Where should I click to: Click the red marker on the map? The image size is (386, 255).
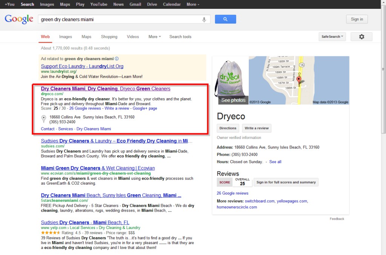point(299,80)
